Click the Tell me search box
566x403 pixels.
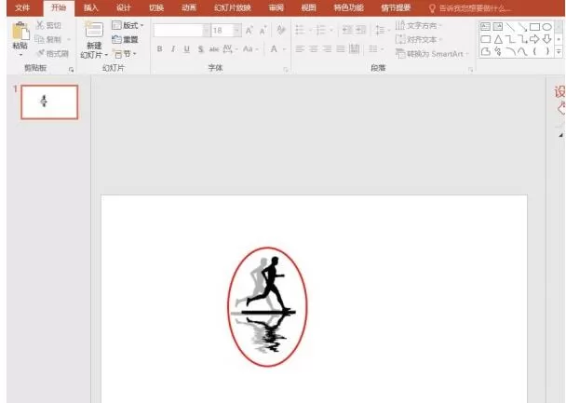469,8
